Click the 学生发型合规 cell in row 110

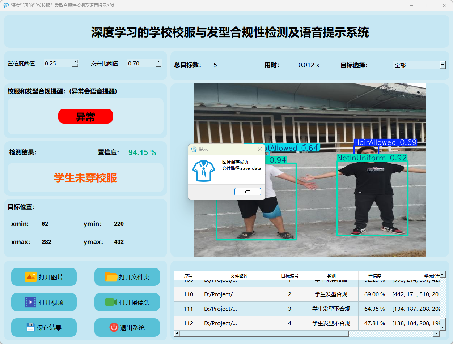[x=331, y=294]
